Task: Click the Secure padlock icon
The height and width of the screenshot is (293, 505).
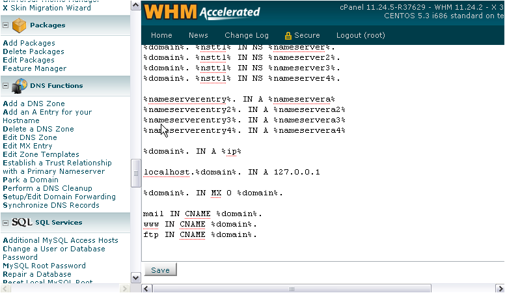Action: [x=288, y=35]
